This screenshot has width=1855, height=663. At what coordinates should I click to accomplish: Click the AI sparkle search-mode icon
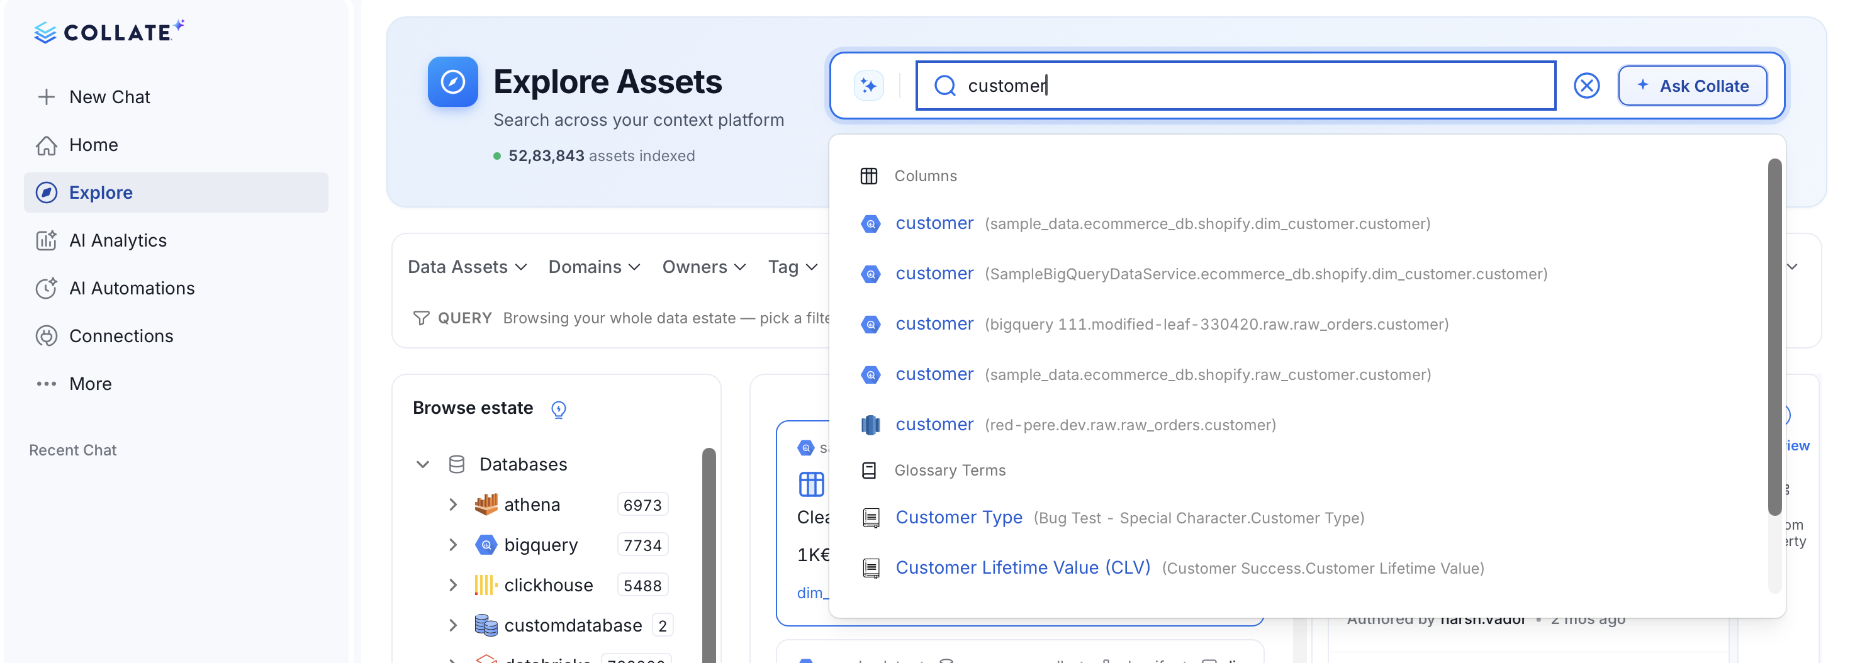pos(868,86)
